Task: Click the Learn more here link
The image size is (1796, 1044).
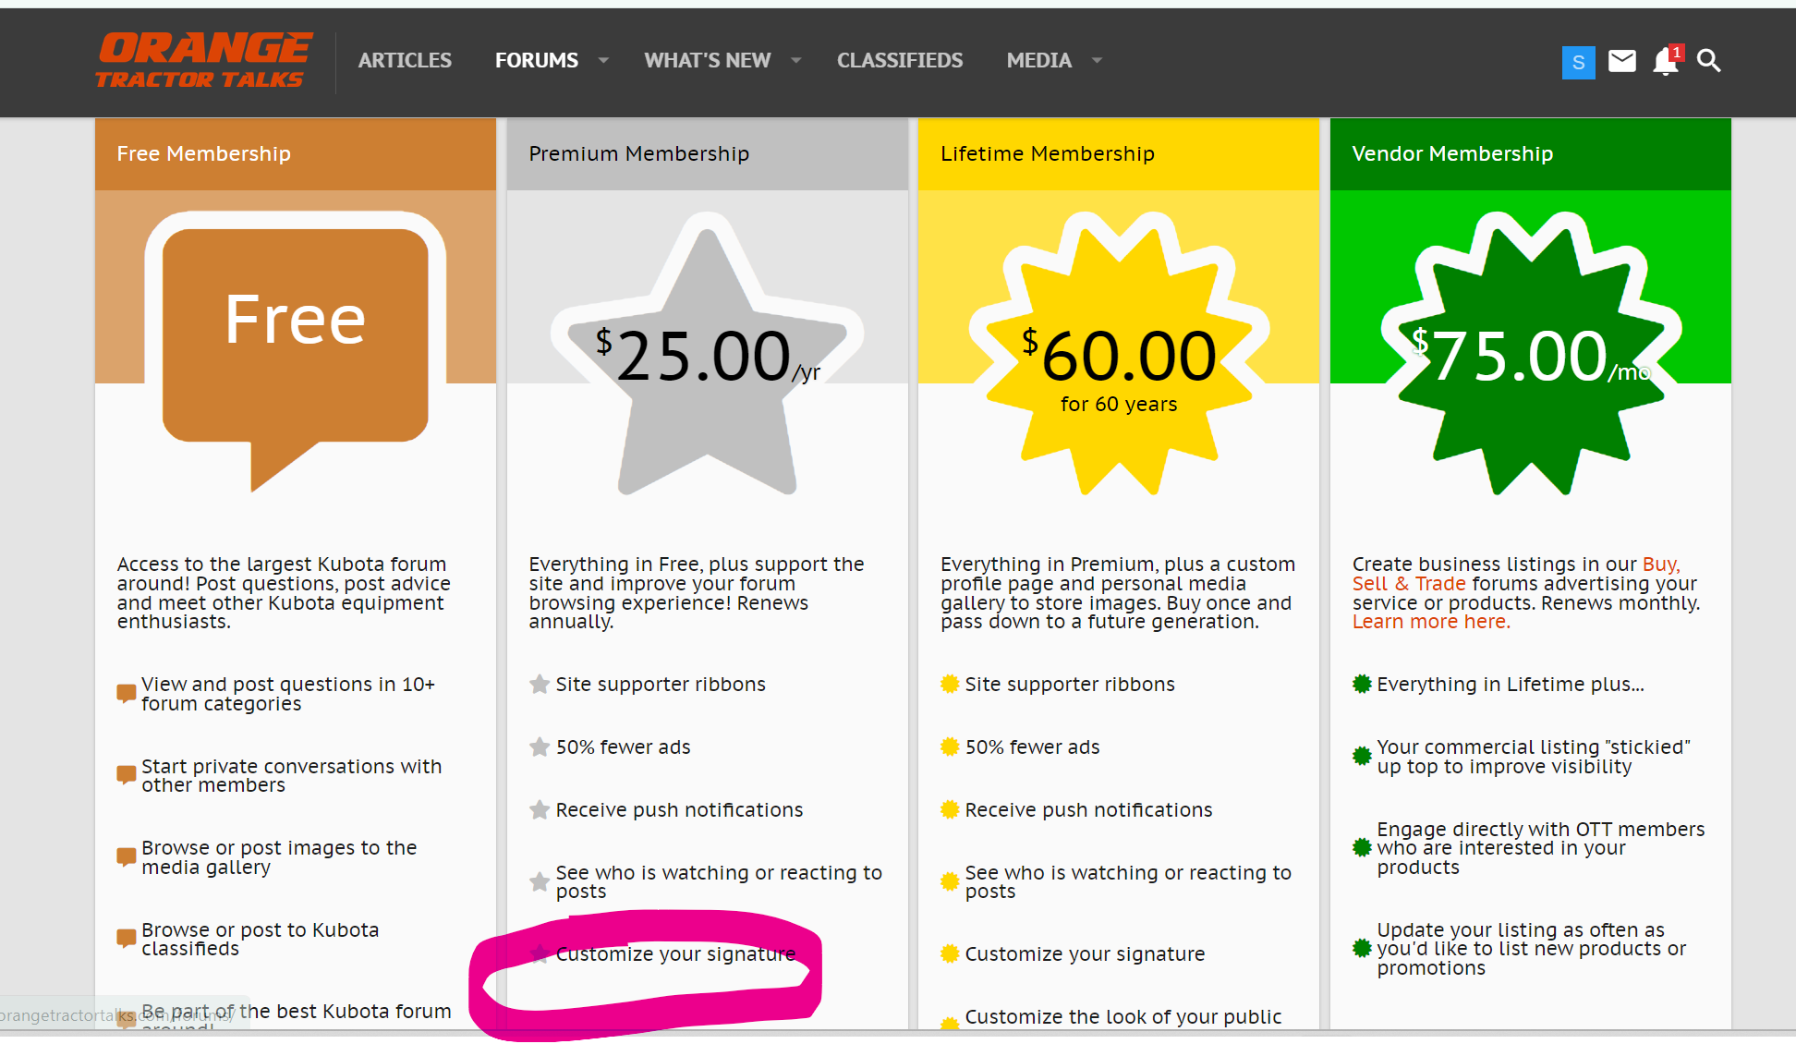Action: (1431, 622)
